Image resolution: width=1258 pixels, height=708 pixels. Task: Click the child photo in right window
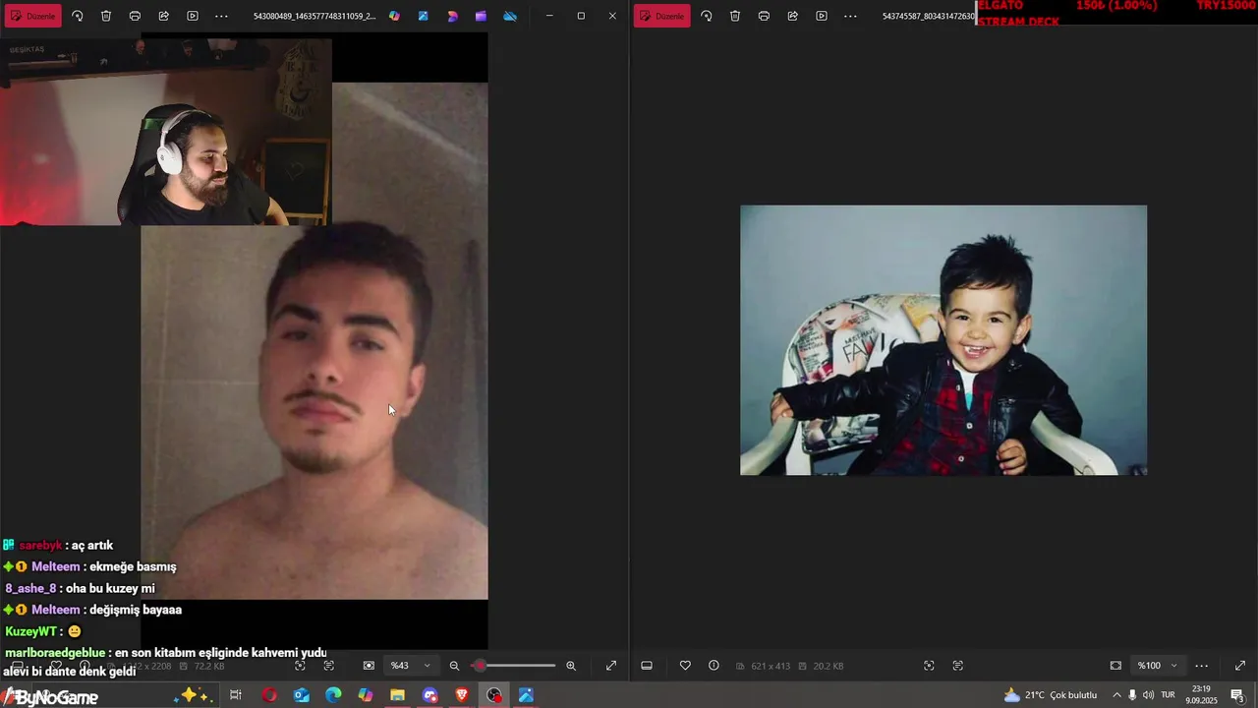point(943,340)
